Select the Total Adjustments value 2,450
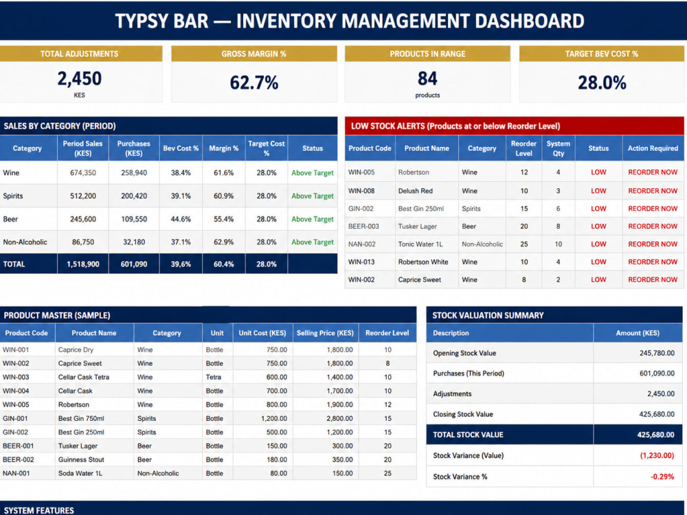 [79, 79]
